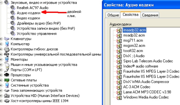Select msg711.acm in codec list
Image resolution: width=180 pixels, height=105 pixels.
(x=133, y=40)
